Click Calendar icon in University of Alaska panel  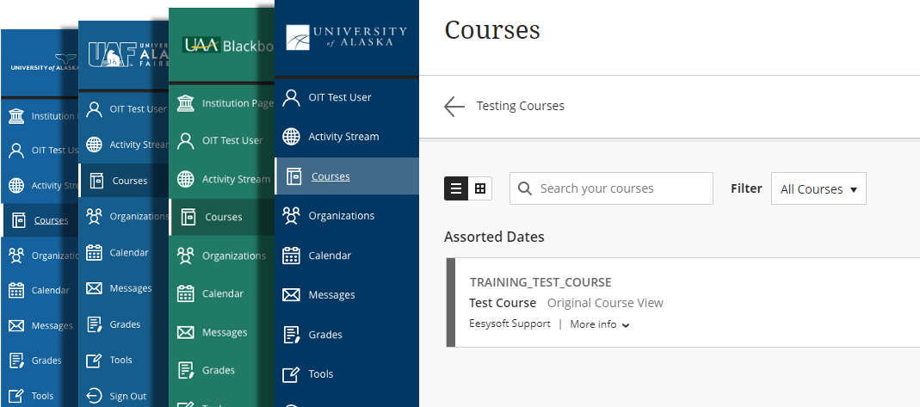pyautogui.click(x=291, y=256)
